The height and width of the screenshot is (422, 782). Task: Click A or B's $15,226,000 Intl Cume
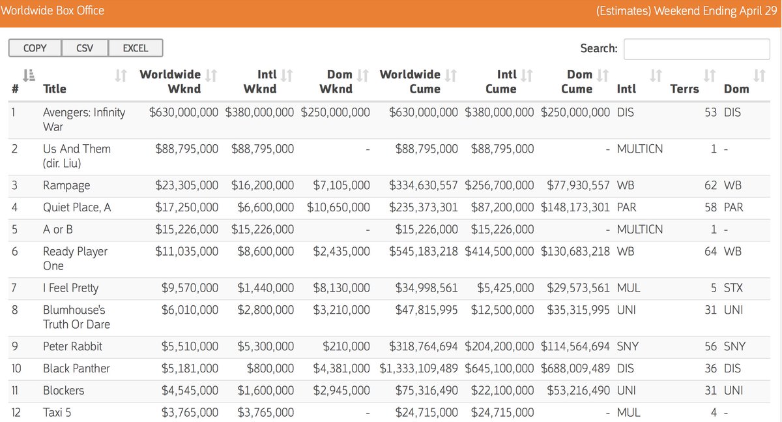pyautogui.click(x=502, y=230)
